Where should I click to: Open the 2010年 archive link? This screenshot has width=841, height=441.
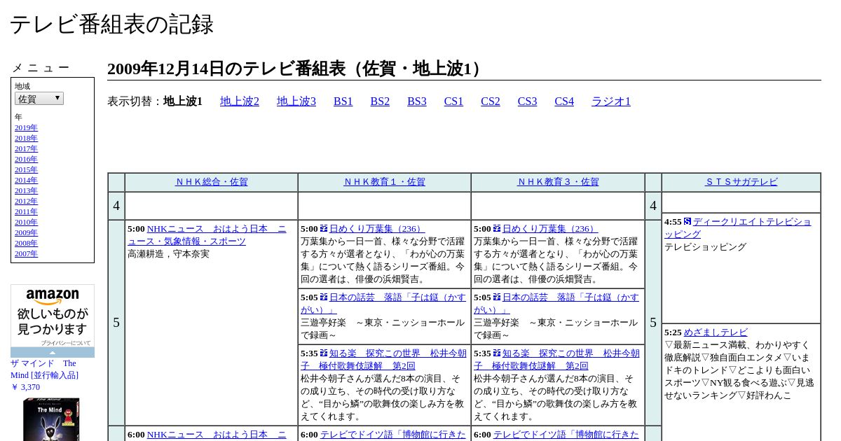tap(26, 223)
